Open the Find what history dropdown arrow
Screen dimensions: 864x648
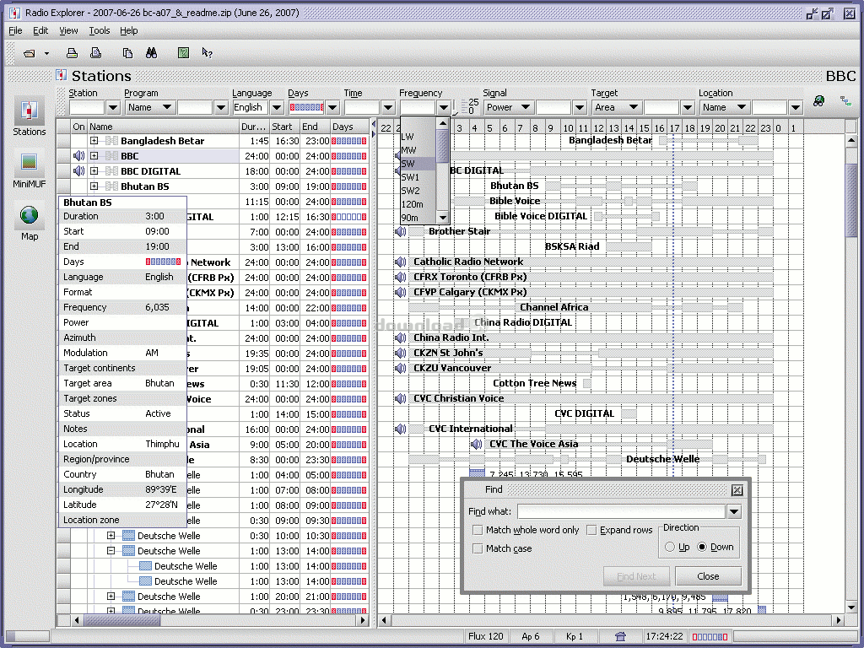pyautogui.click(x=734, y=512)
